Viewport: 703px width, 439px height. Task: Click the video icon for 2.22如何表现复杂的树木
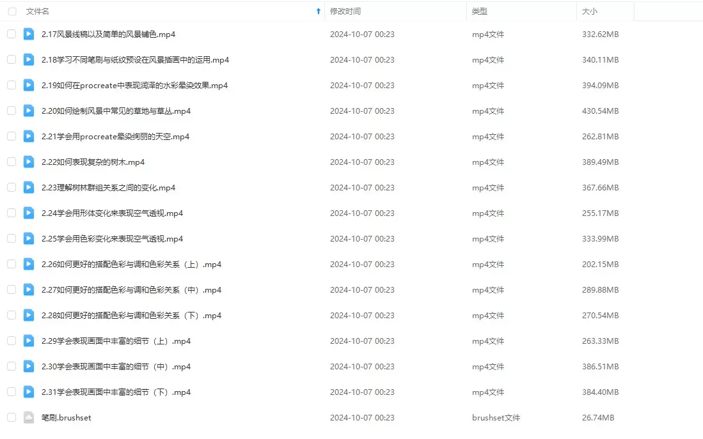point(29,162)
